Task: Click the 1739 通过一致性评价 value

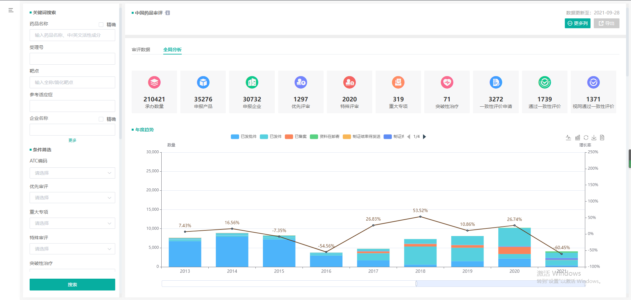Action: pyautogui.click(x=545, y=99)
